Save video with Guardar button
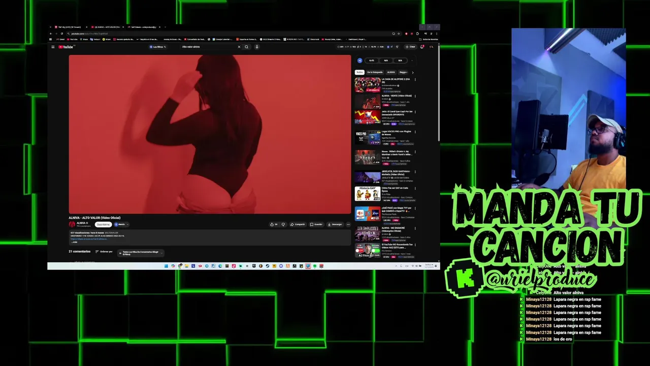The width and height of the screenshot is (650, 366). click(x=316, y=224)
